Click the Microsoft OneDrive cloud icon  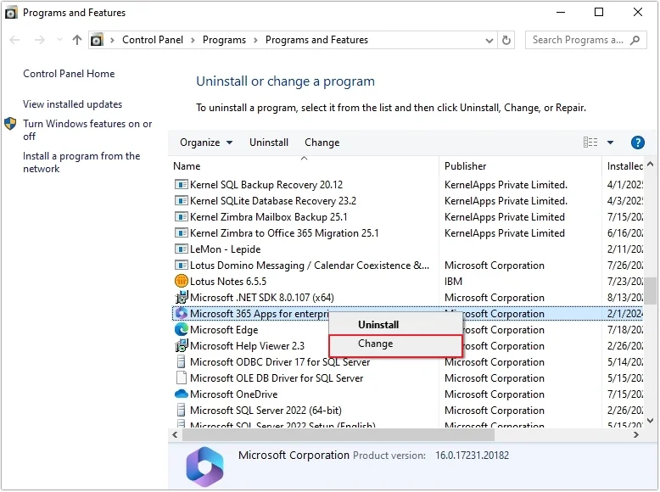pyautogui.click(x=181, y=394)
